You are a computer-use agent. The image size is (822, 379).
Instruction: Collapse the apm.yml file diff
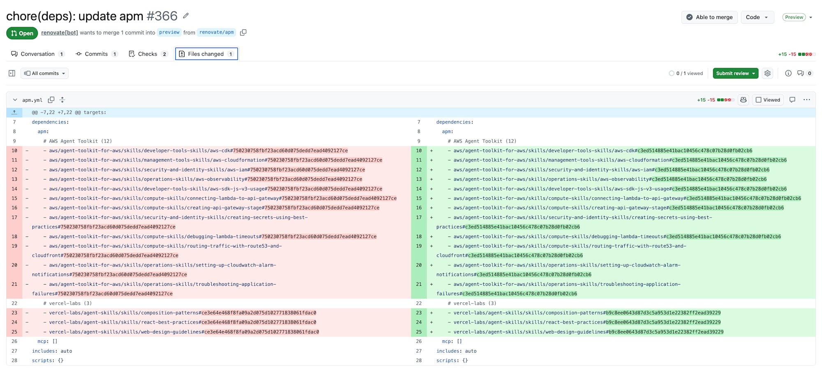tap(15, 100)
